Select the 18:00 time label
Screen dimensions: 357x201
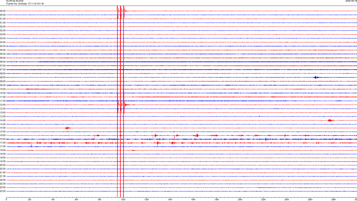click(x=3, y=150)
